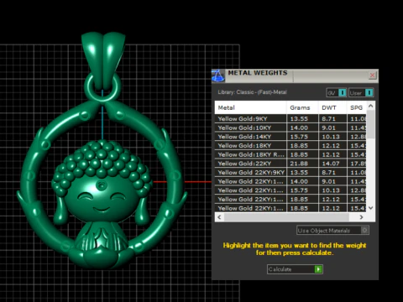Click the 21.88 grams cell
Viewport: 403px width, 302px height.
[x=302, y=164]
